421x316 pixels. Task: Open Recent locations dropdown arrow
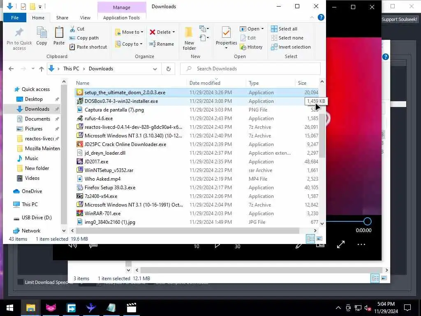point(33,69)
